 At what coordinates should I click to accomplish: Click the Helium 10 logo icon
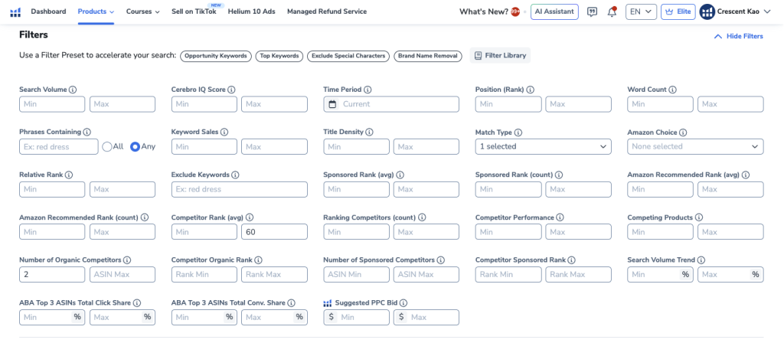(x=15, y=11)
